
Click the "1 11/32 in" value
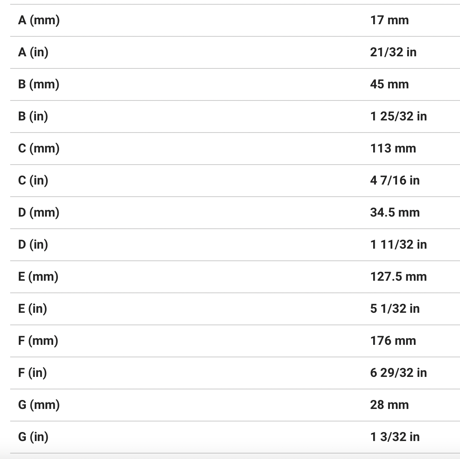[398, 244]
